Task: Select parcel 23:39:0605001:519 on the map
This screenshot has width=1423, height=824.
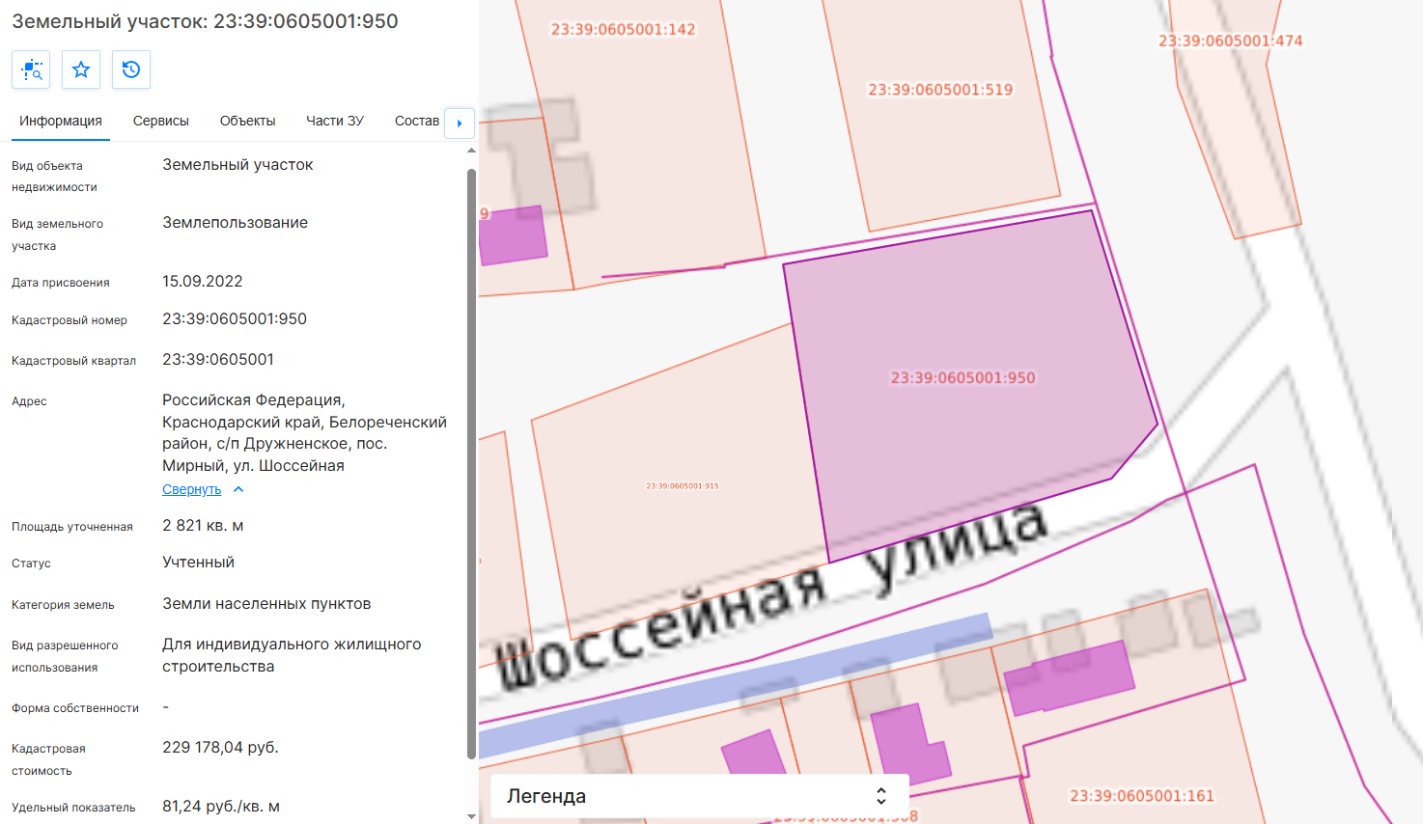Action: [x=940, y=90]
